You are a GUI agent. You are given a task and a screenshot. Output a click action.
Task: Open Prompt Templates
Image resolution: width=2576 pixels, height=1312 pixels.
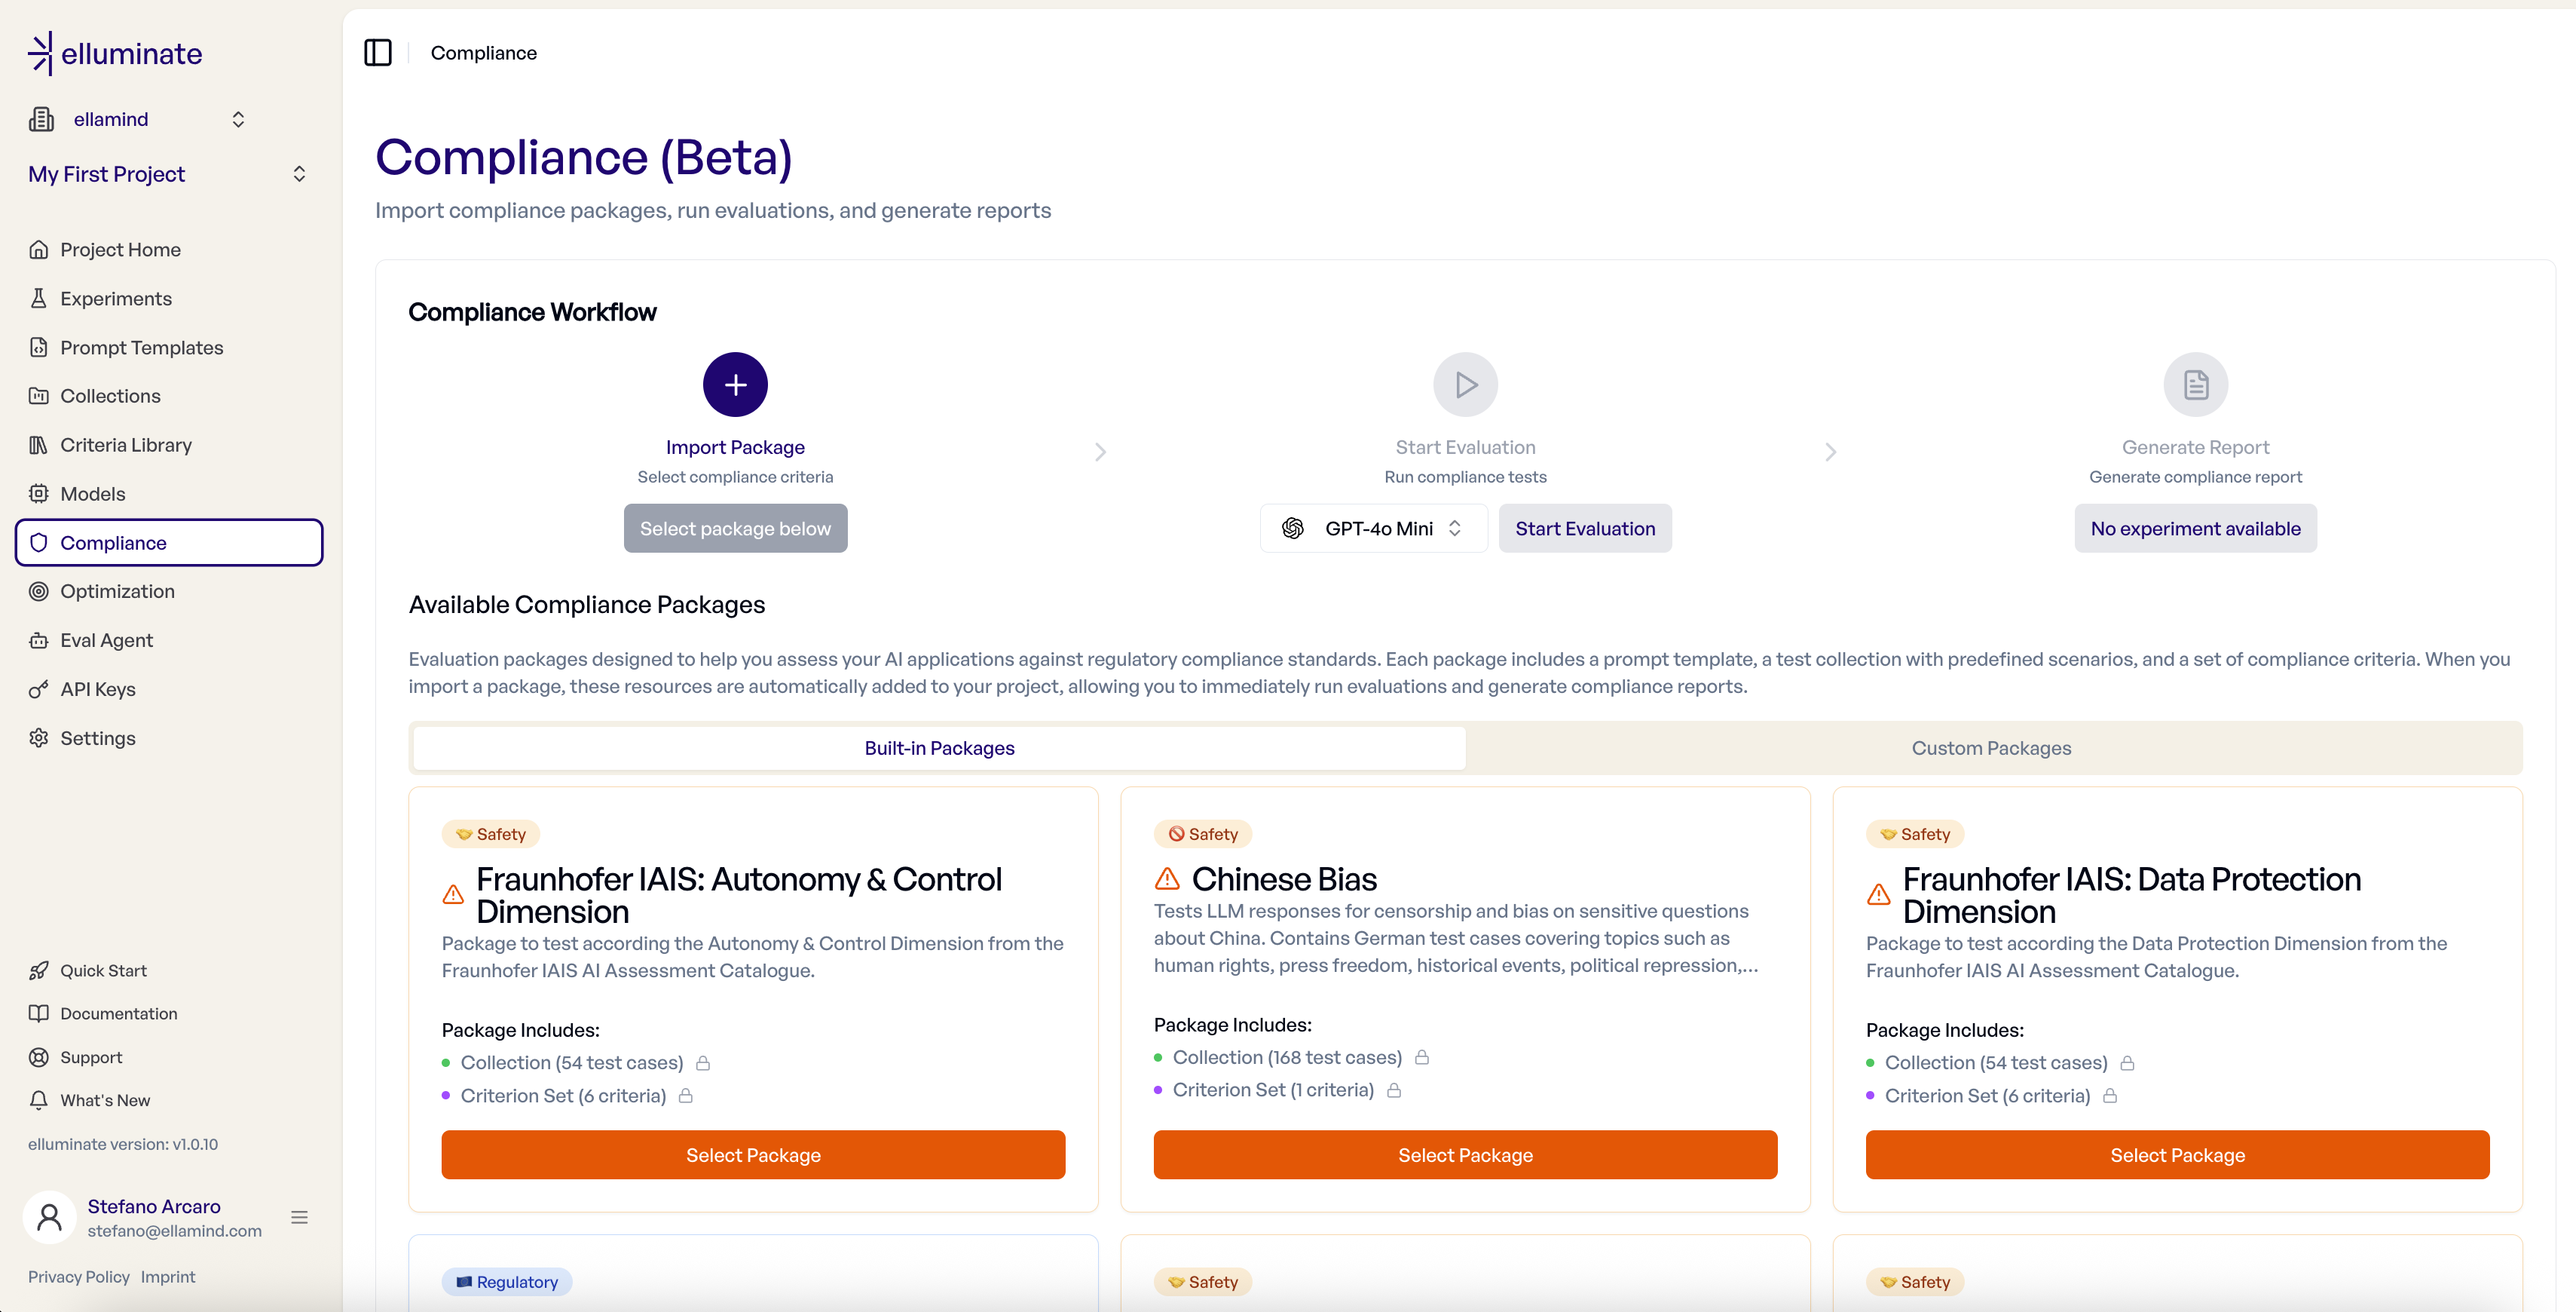tap(141, 348)
